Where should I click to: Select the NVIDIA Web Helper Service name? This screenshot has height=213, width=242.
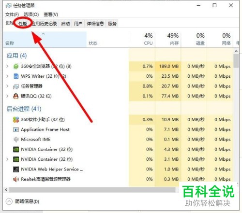(x=52, y=169)
